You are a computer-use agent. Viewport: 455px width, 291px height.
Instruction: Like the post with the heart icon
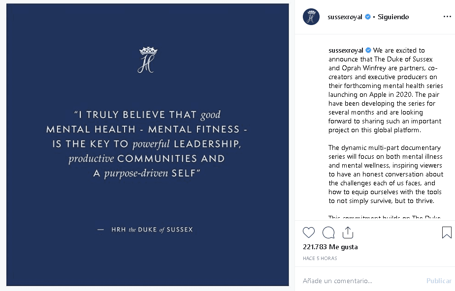click(309, 233)
